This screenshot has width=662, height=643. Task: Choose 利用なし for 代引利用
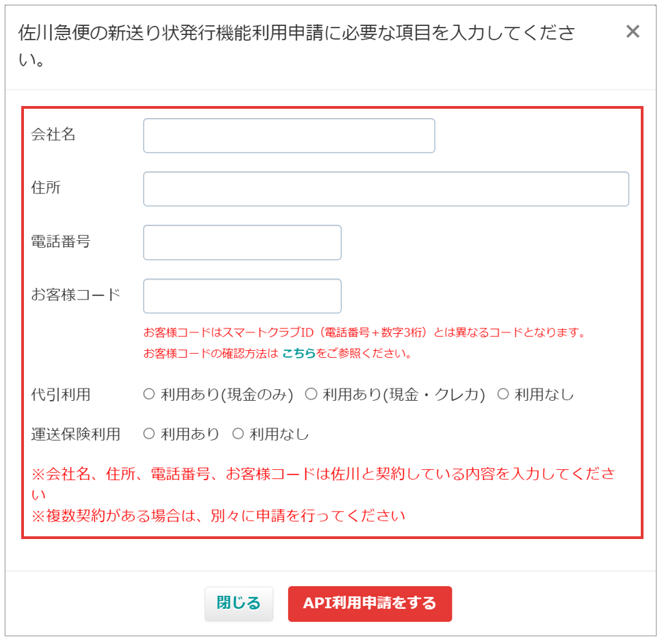503,395
